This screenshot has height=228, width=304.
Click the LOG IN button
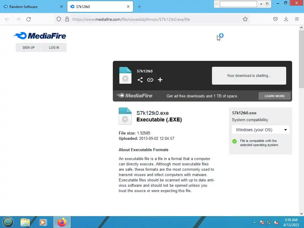[x=54, y=47]
